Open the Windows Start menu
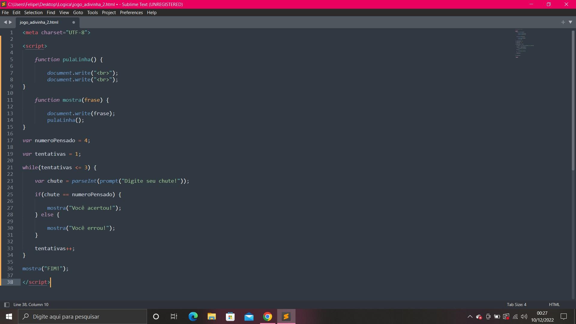The height and width of the screenshot is (324, 576). tap(9, 316)
